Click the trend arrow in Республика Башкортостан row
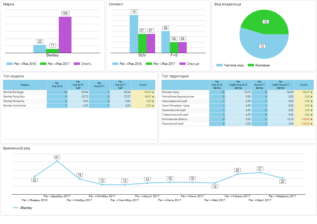Screen dimensions: 317x224 pyautogui.click(x=312, y=97)
